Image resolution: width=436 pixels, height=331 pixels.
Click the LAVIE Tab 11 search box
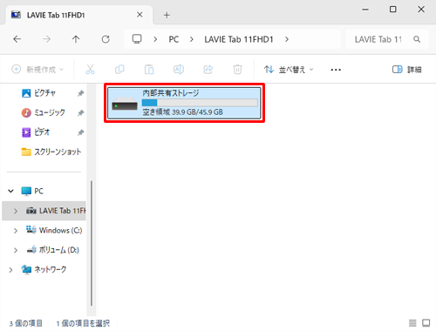[x=387, y=39]
